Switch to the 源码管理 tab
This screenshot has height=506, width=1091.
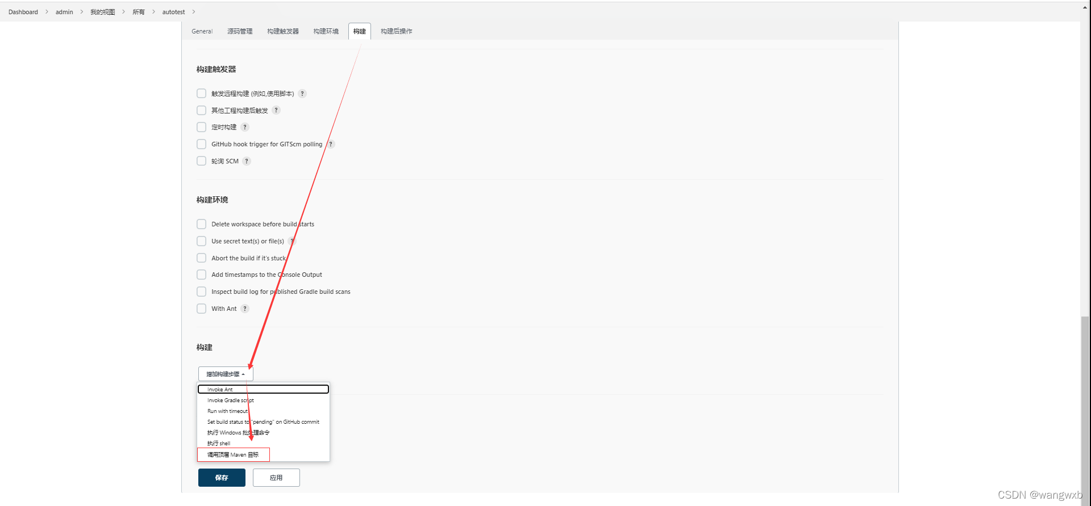240,31
